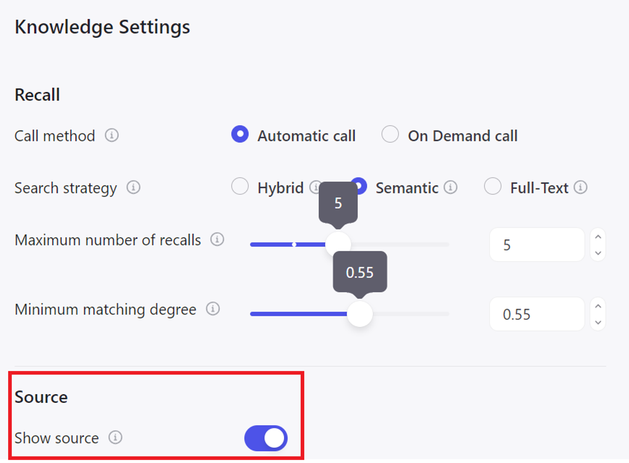Choose the Hybrid search strategy

click(x=240, y=187)
